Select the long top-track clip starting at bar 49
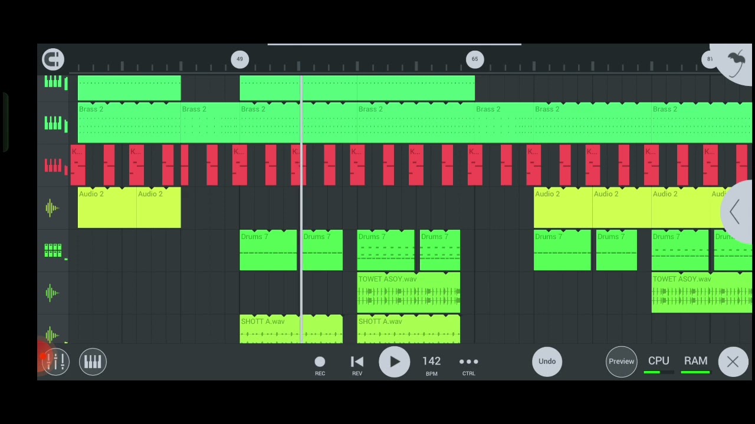 357,88
